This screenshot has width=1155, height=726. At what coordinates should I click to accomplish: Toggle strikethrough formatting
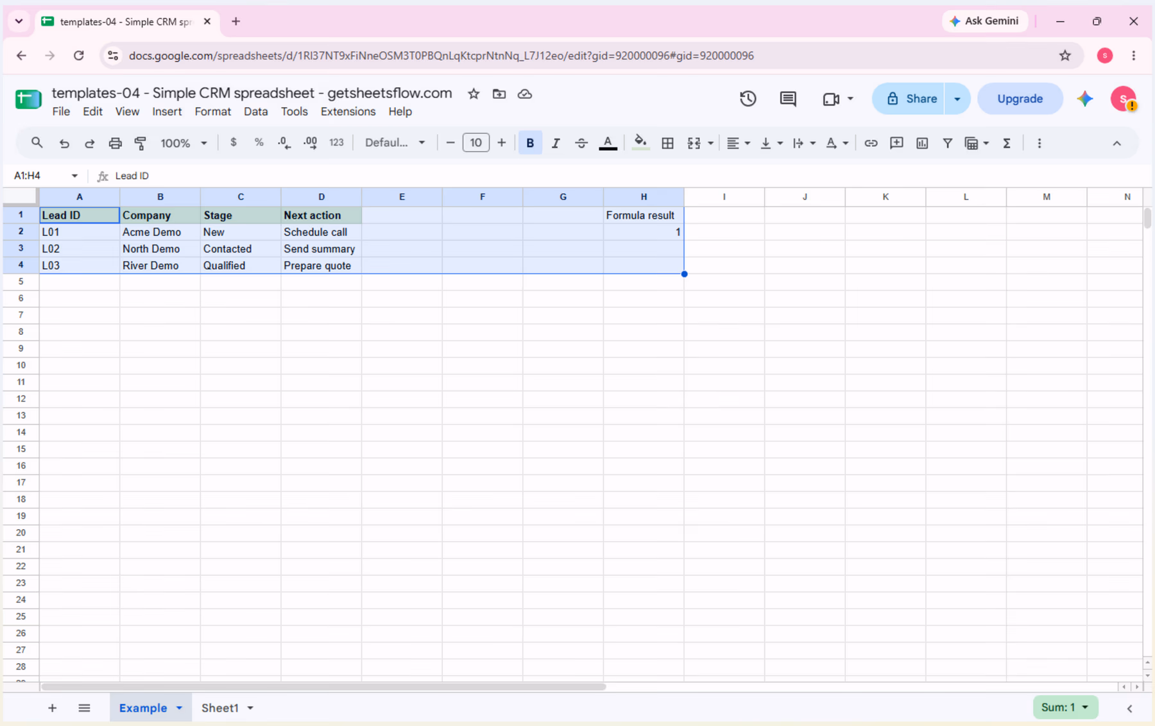click(581, 143)
